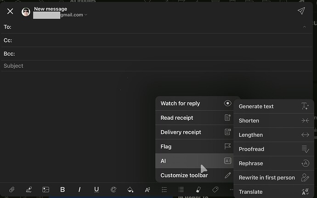Enable Delivery receipt
The width and height of the screenshot is (317, 198).
click(x=194, y=132)
